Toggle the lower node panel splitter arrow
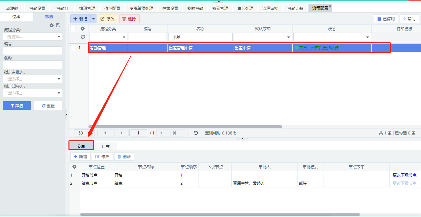Image resolution: width=421 pixels, height=217 pixels. click(x=243, y=138)
